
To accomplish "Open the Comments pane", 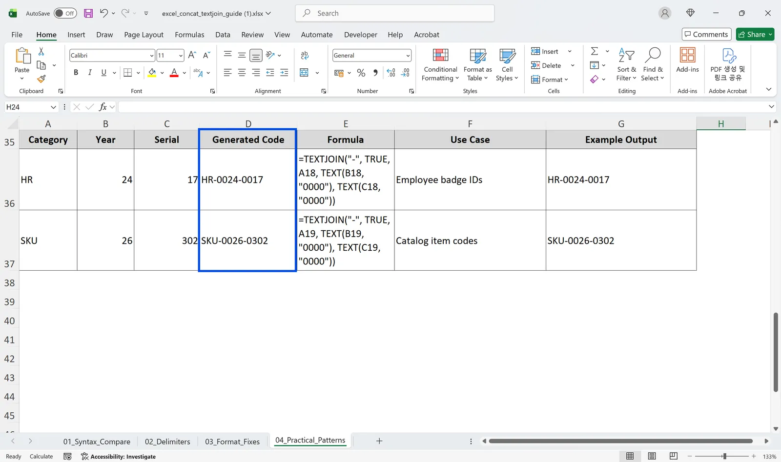I will tap(706, 34).
